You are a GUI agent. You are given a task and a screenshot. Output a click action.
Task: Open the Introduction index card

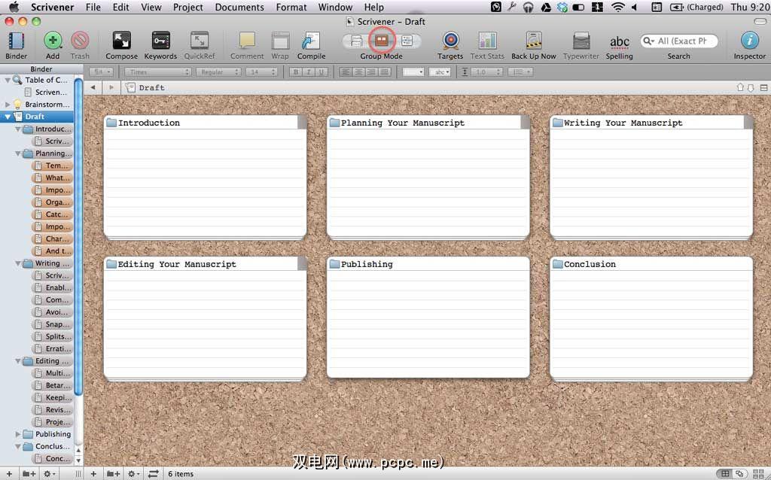pyautogui.click(x=205, y=177)
